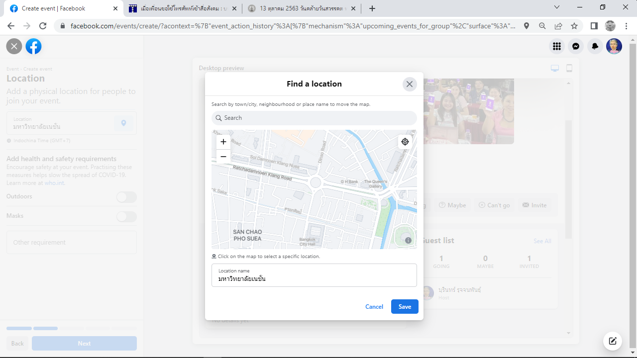Viewport: 637px width, 358px height.
Task: Zoom out on the map
Action: 223,156
